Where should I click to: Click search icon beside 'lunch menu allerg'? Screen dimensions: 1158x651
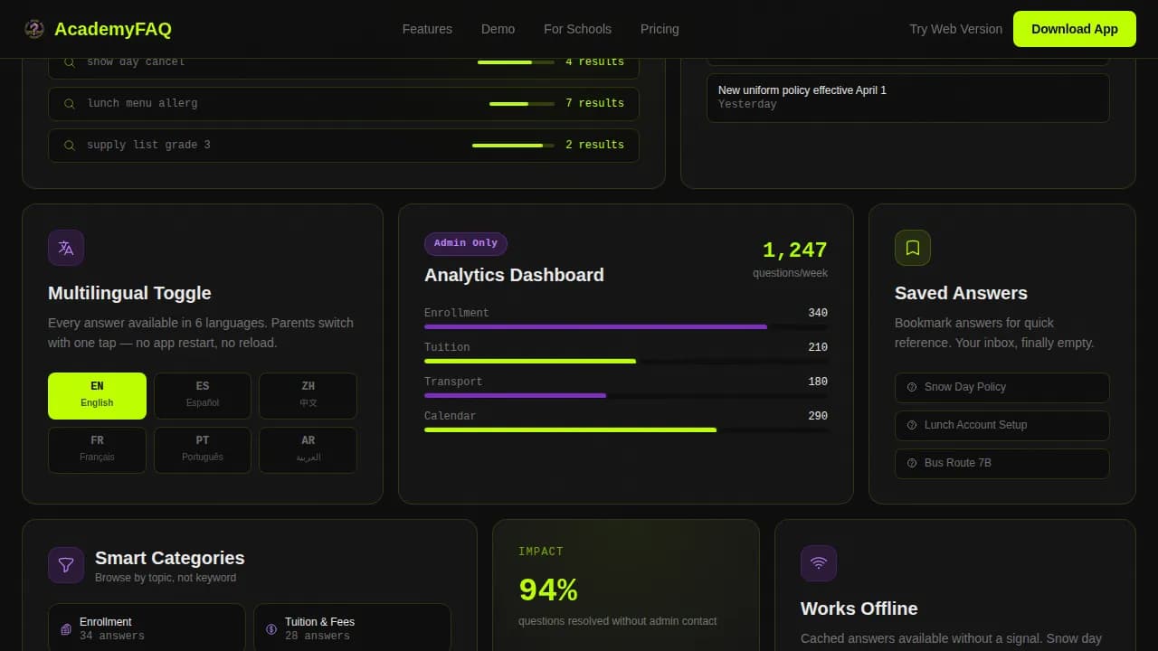(70, 103)
